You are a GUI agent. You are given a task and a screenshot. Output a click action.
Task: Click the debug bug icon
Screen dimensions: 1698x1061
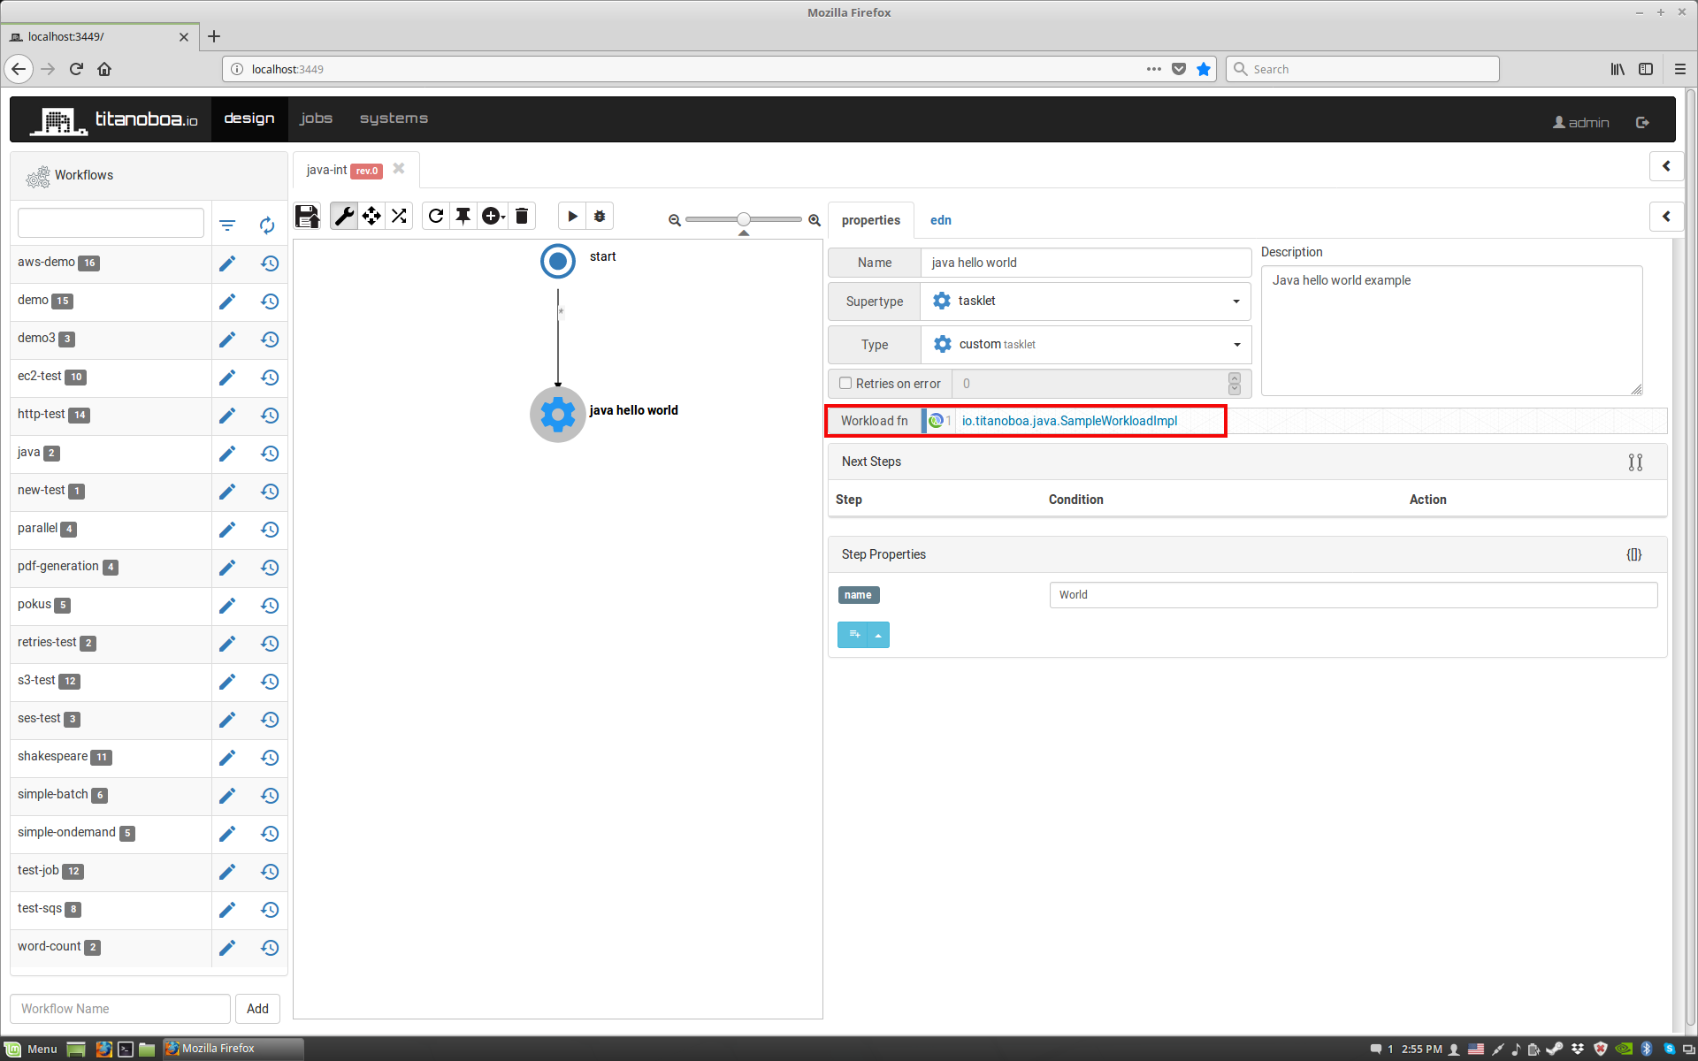pos(600,217)
